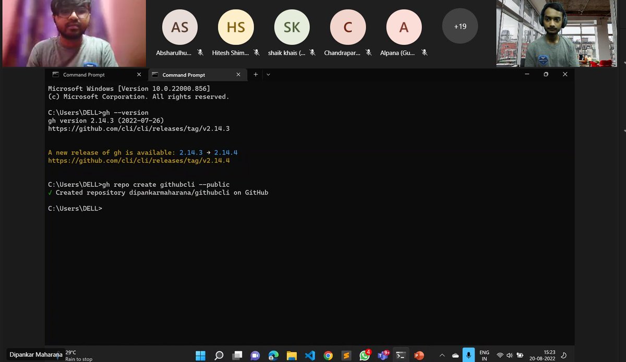Viewport: 626px width, 362px height.
Task: Open File Explorer from the taskbar
Action: click(292, 355)
